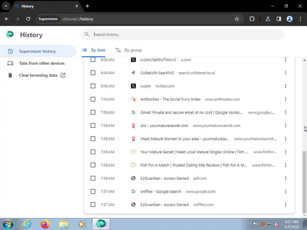Click the search magnifier icon in history
Viewport: 307px width, 230px height.
(87, 34)
